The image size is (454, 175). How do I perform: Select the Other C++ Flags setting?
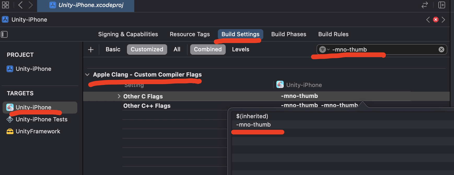pyautogui.click(x=147, y=106)
